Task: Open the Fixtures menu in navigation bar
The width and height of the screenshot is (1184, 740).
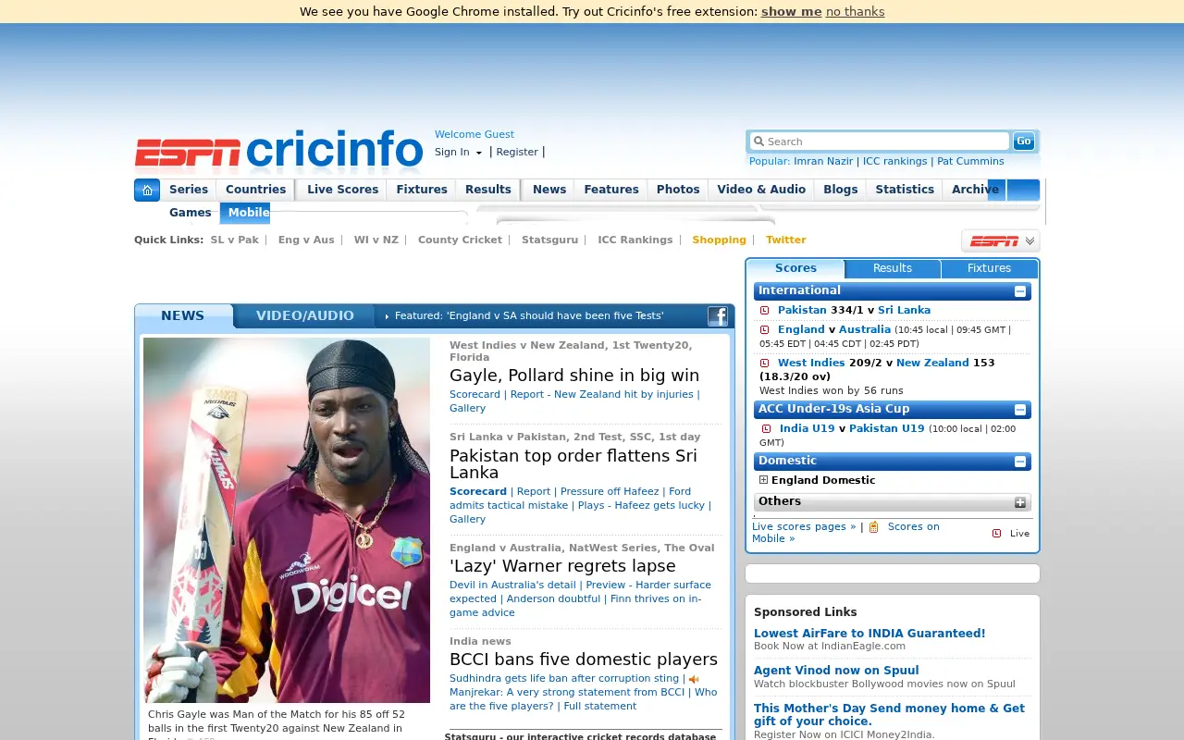Action: (x=422, y=190)
